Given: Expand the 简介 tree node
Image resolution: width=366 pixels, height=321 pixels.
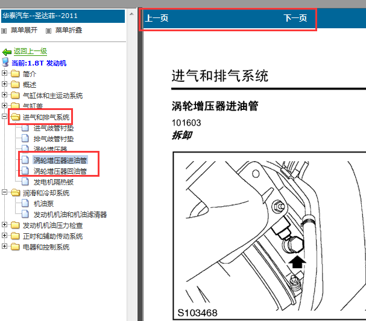Looking at the screenshot, I should [x=4, y=73].
